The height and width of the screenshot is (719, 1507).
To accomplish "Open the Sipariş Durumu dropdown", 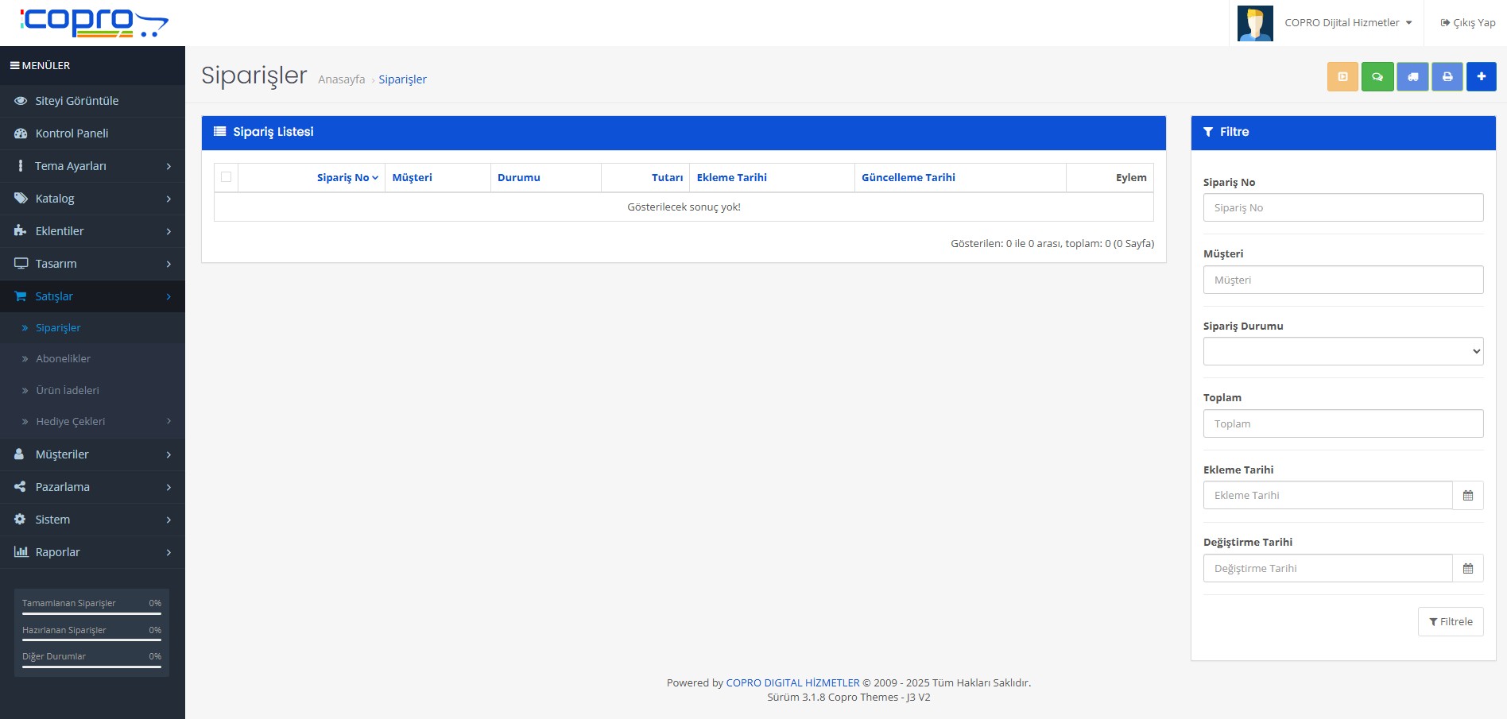I will (x=1342, y=351).
